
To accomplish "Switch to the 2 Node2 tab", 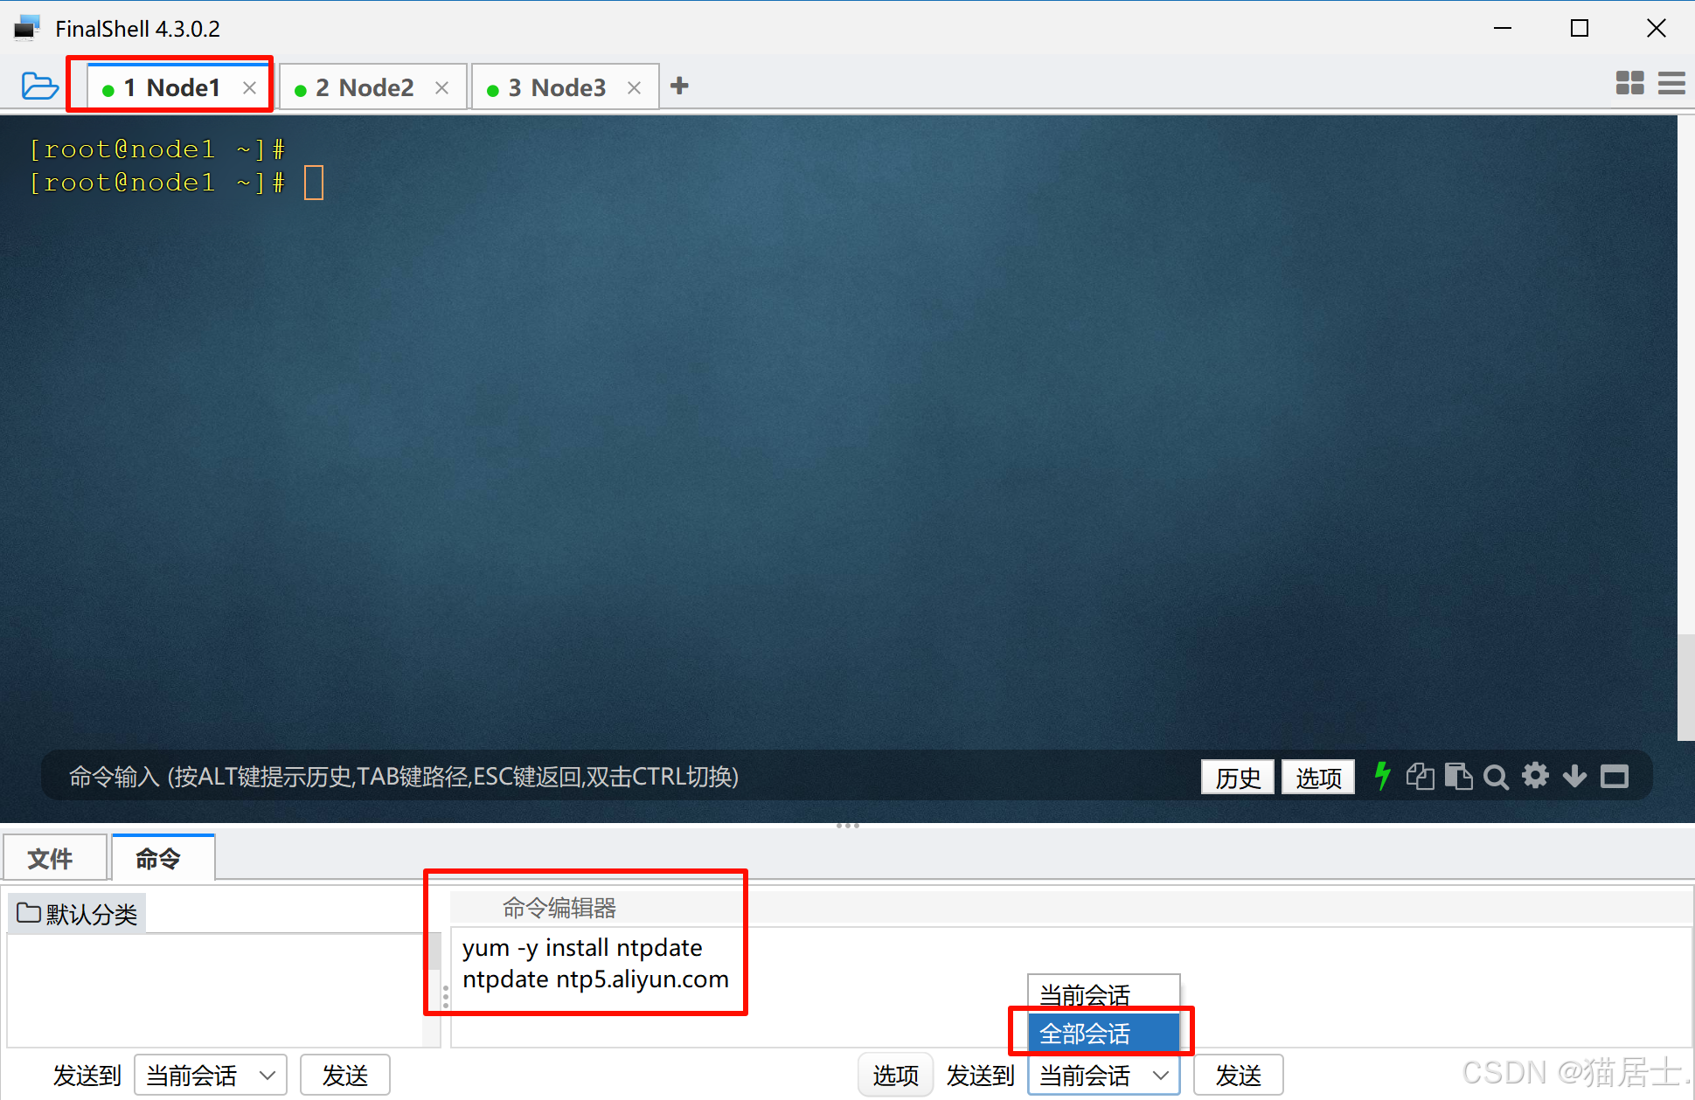I will pos(365,87).
